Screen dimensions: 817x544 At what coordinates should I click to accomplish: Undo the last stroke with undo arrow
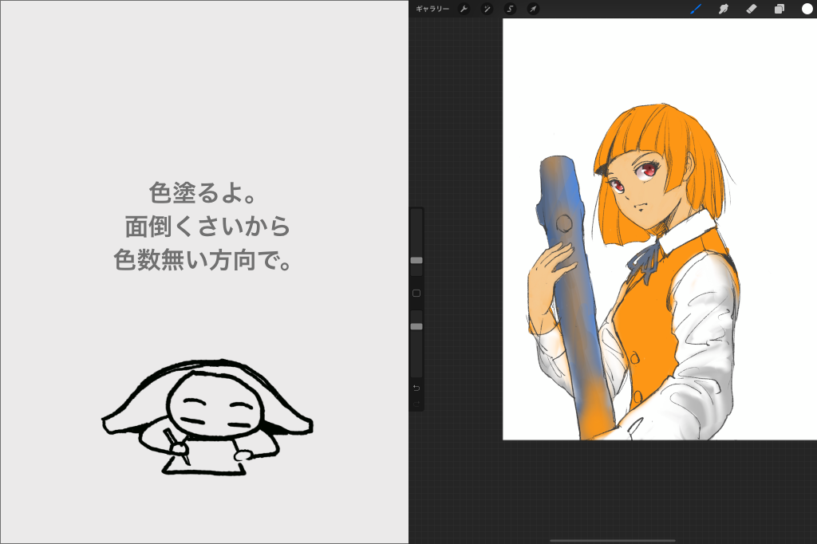click(416, 388)
